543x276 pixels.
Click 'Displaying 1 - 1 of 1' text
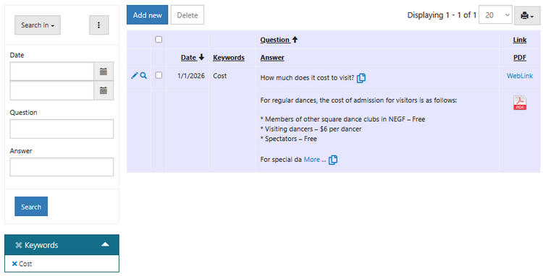point(442,15)
